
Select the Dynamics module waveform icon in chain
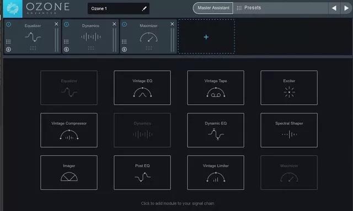pyautogui.click(x=90, y=37)
